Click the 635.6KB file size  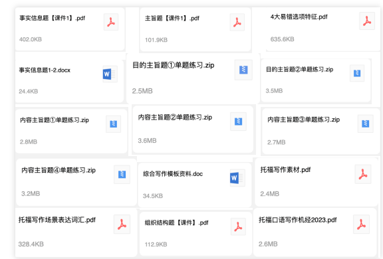pos(283,39)
